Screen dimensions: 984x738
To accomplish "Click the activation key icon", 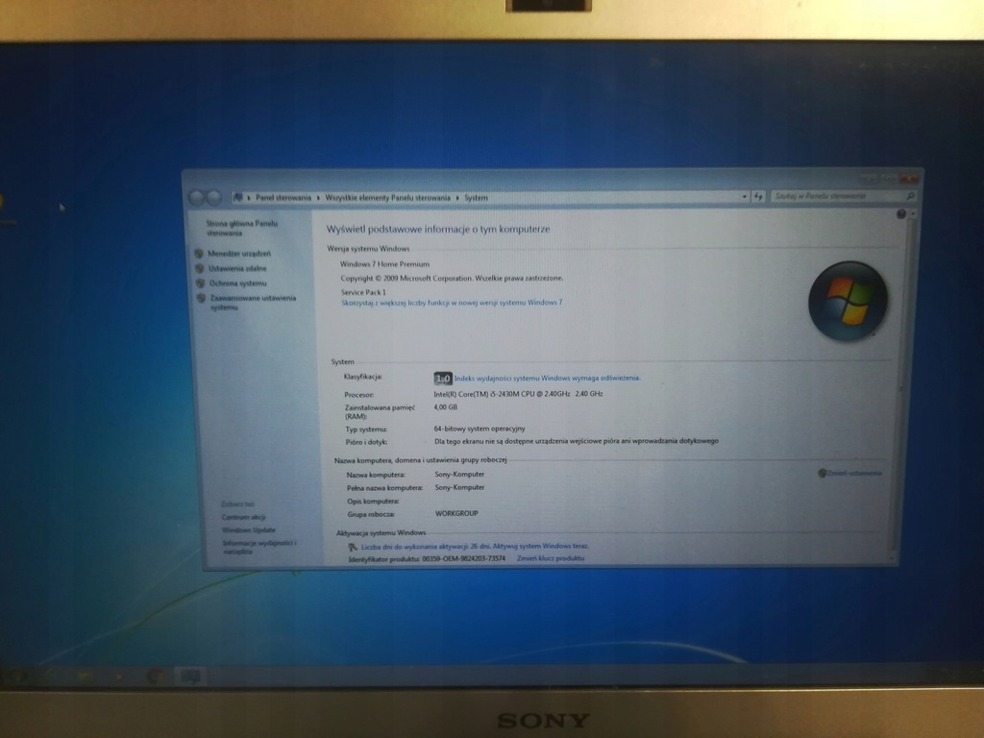I will click(353, 547).
